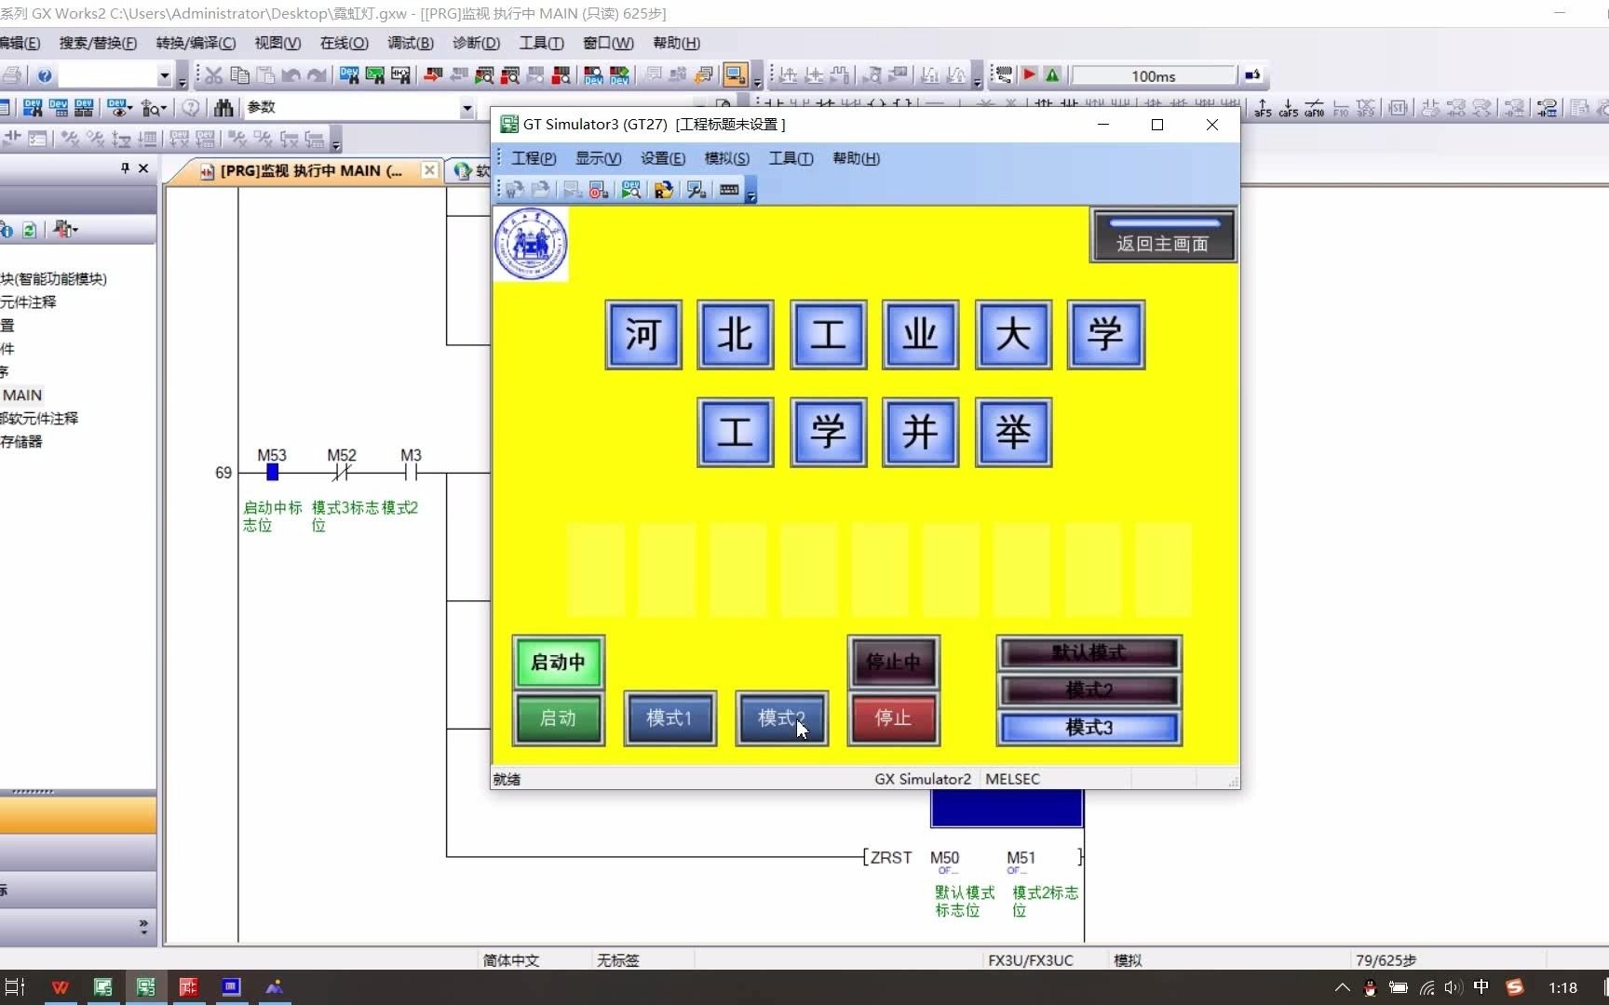Image resolution: width=1609 pixels, height=1005 pixels.
Task: Click the M53 contact in ladder
Action: [272, 473]
